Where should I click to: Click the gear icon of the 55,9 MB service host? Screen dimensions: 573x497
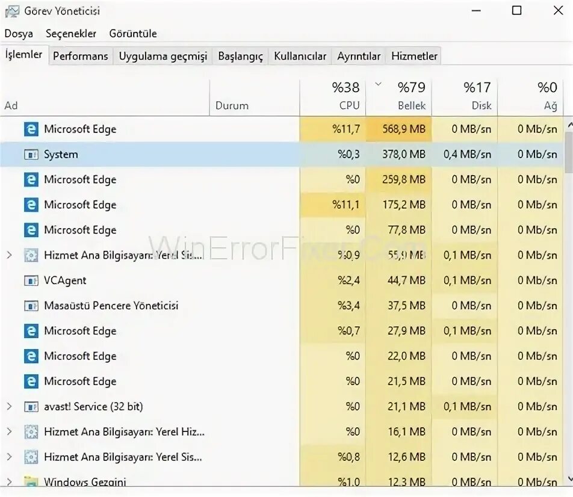click(31, 255)
